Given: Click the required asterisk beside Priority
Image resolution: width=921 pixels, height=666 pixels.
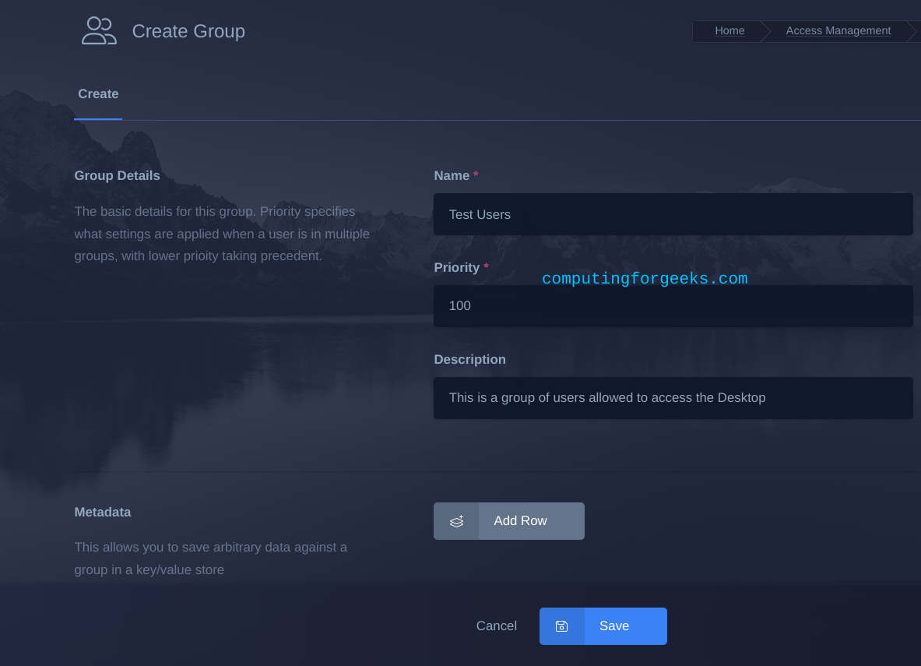Looking at the screenshot, I should (x=486, y=267).
